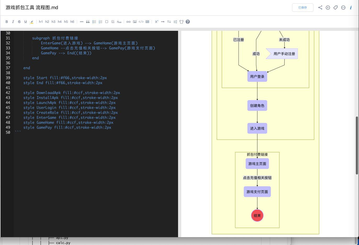Viewport: 359px width, 245px height.
Task: Click the 已保存 saved button
Action: click(303, 8)
